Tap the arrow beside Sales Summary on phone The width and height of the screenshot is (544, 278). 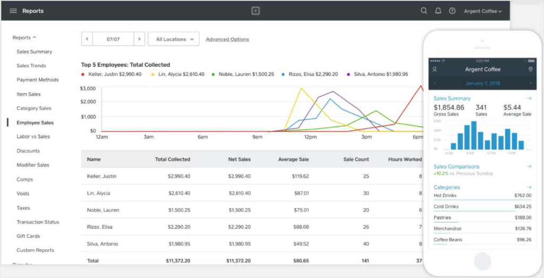pos(529,98)
